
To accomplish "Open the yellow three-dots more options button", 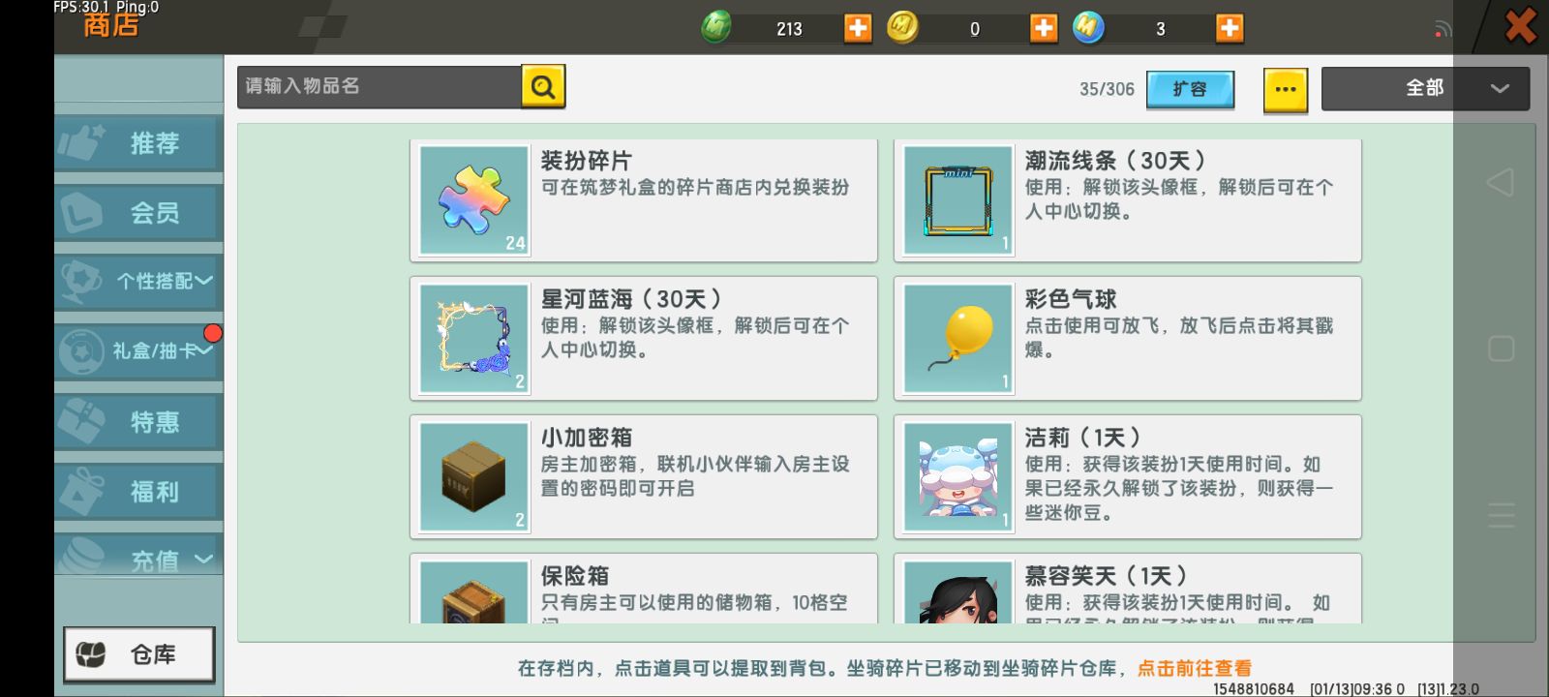I will [1286, 90].
